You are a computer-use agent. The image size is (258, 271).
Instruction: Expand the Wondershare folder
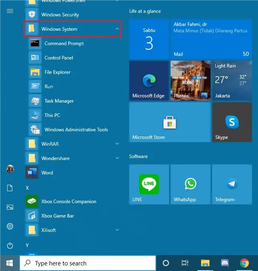pyautogui.click(x=117, y=158)
